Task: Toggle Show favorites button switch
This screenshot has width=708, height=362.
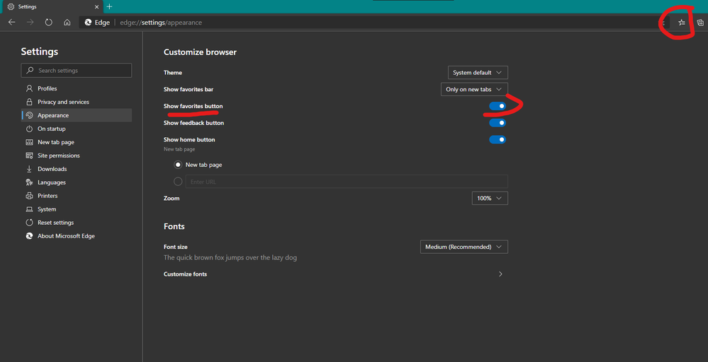Action: [x=497, y=106]
